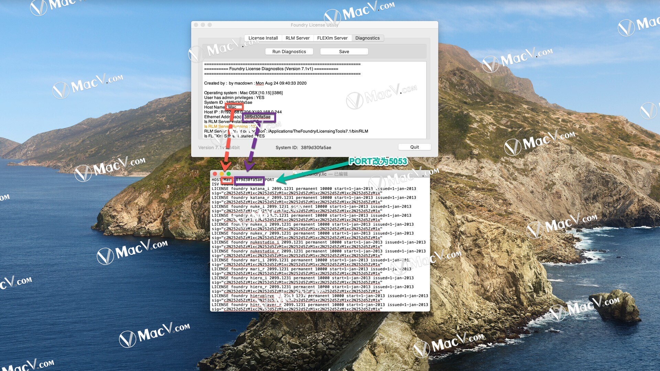This screenshot has height=371, width=660.
Task: Select the Diagnostics tab
Action: [x=367, y=38]
